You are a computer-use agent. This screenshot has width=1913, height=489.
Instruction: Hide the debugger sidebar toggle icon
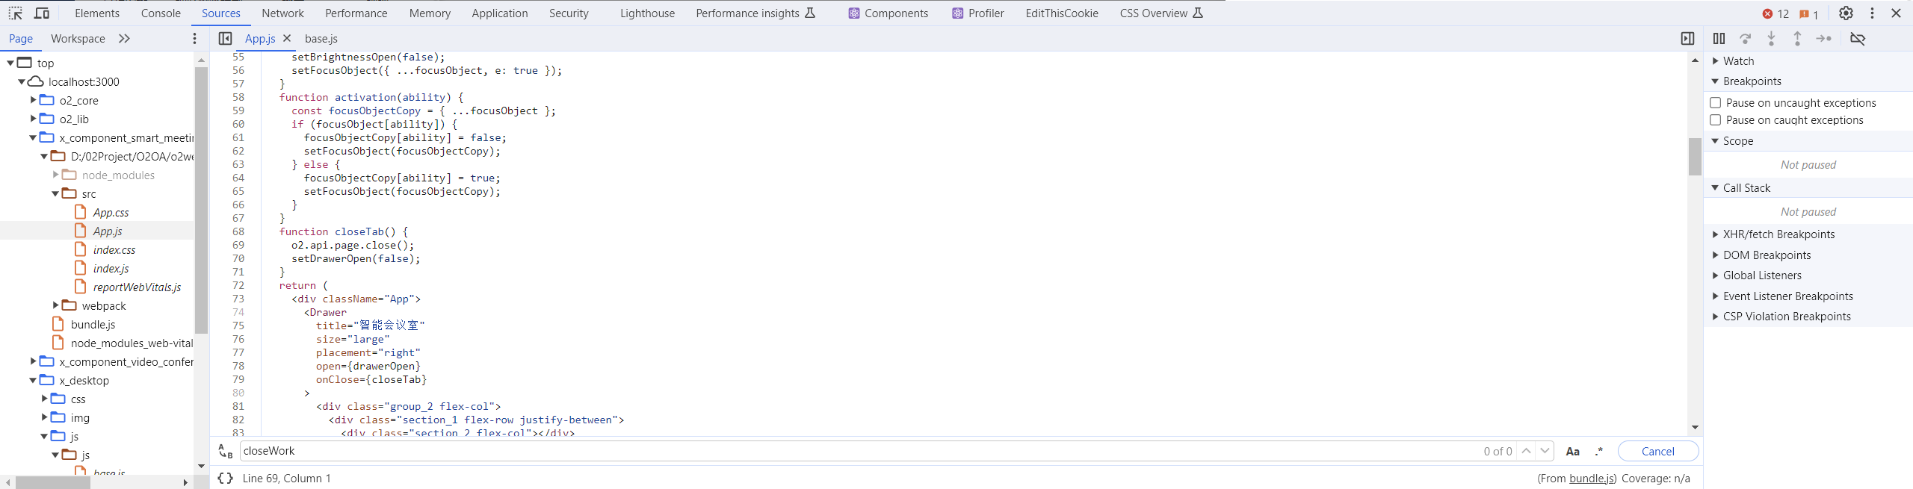click(x=1687, y=39)
